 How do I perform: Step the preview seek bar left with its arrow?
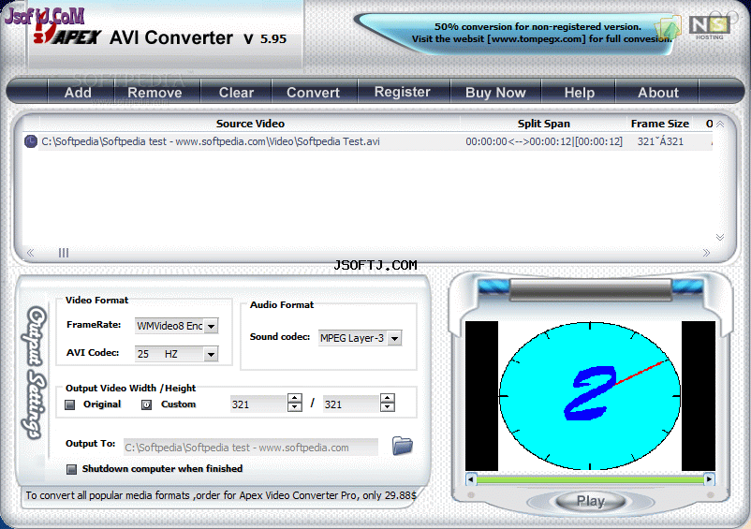coord(471,478)
